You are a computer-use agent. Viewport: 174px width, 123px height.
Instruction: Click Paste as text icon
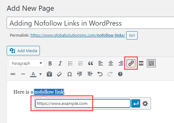(x=49, y=74)
